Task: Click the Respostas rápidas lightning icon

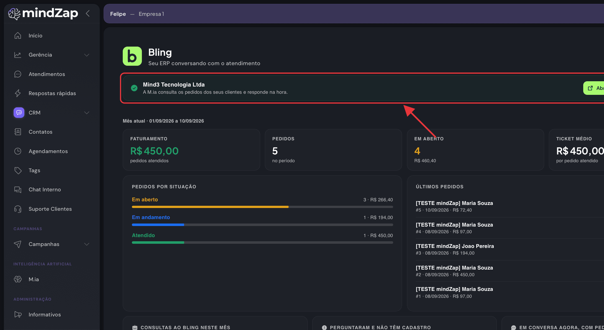Action: click(x=18, y=93)
